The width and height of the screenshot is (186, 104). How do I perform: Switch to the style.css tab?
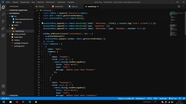[x=74, y=6]
